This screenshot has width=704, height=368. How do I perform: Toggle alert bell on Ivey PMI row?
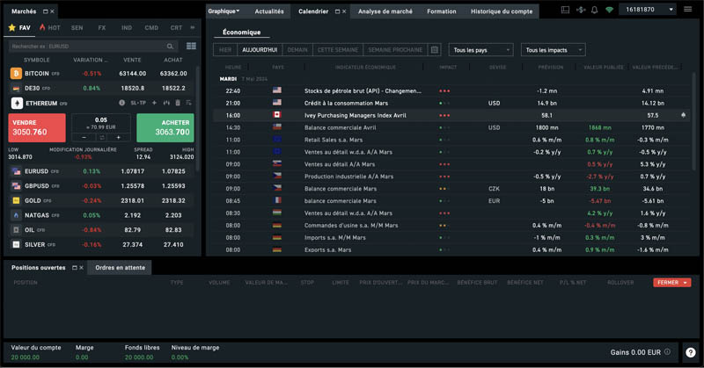tap(684, 115)
